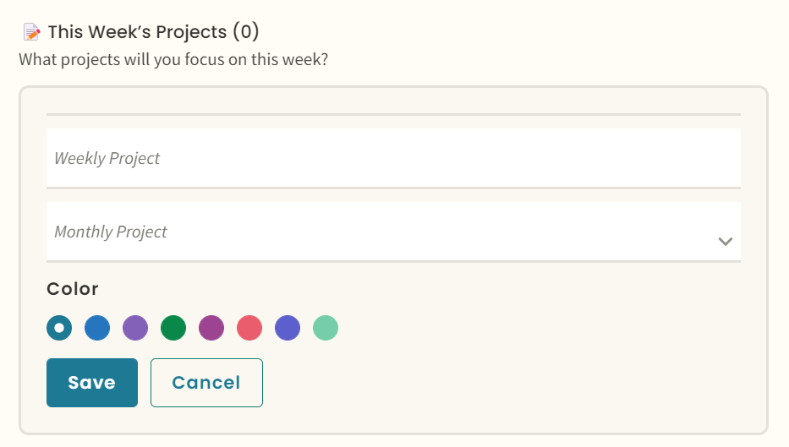
Task: Click the Color section label
Action: [x=73, y=289]
